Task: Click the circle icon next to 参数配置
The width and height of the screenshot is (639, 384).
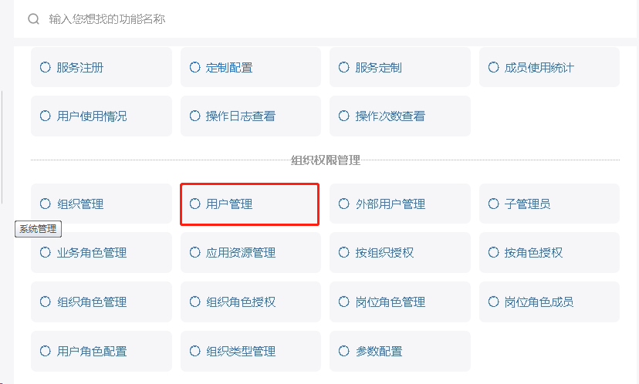Action: tap(344, 351)
